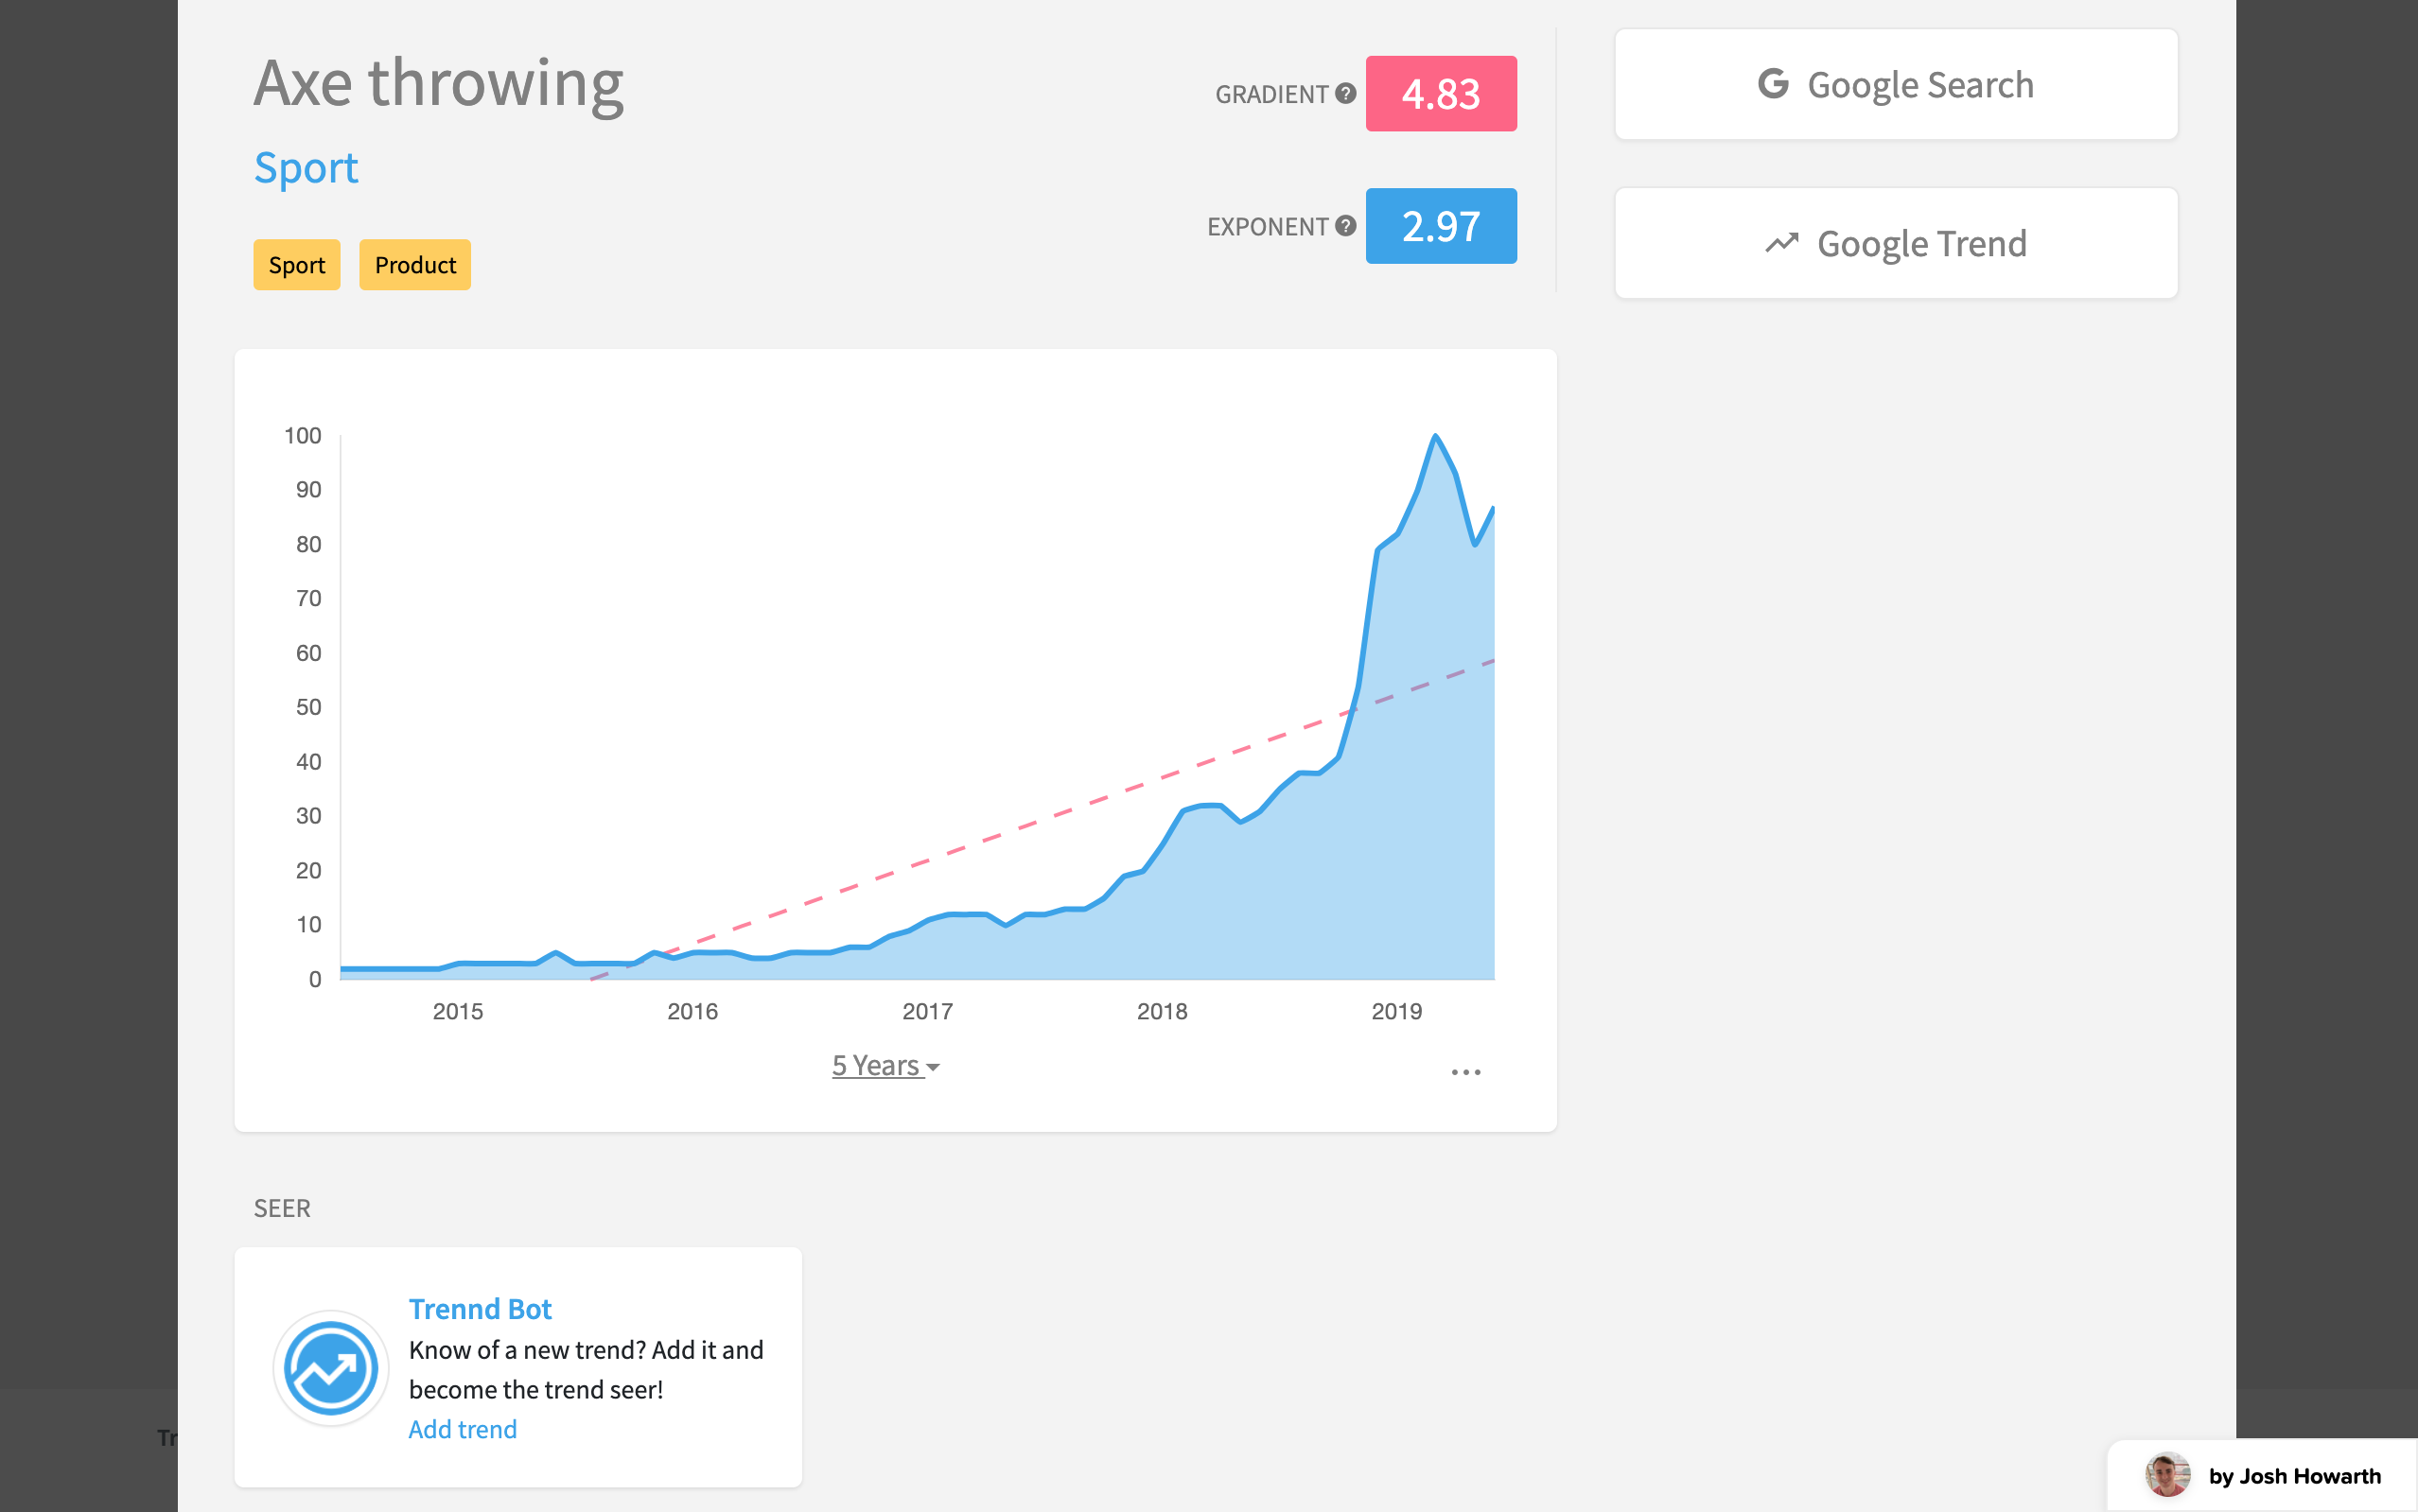Click the Add trend link
This screenshot has height=1512, width=2418.
[463, 1429]
